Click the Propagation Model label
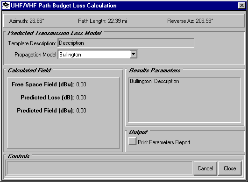This screenshot has width=248, height=182. click(x=35, y=55)
